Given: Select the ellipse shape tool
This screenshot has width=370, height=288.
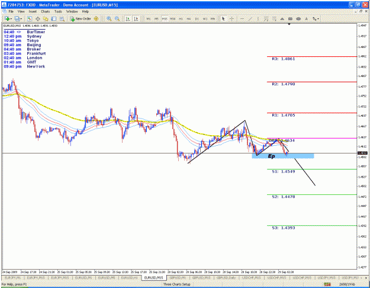Looking at the screenshot, I should 298,18.
